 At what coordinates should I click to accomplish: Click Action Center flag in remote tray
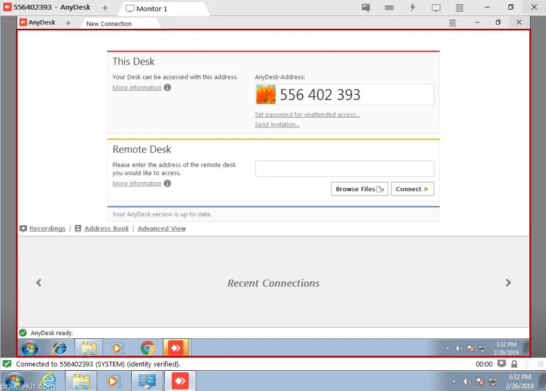[470, 348]
